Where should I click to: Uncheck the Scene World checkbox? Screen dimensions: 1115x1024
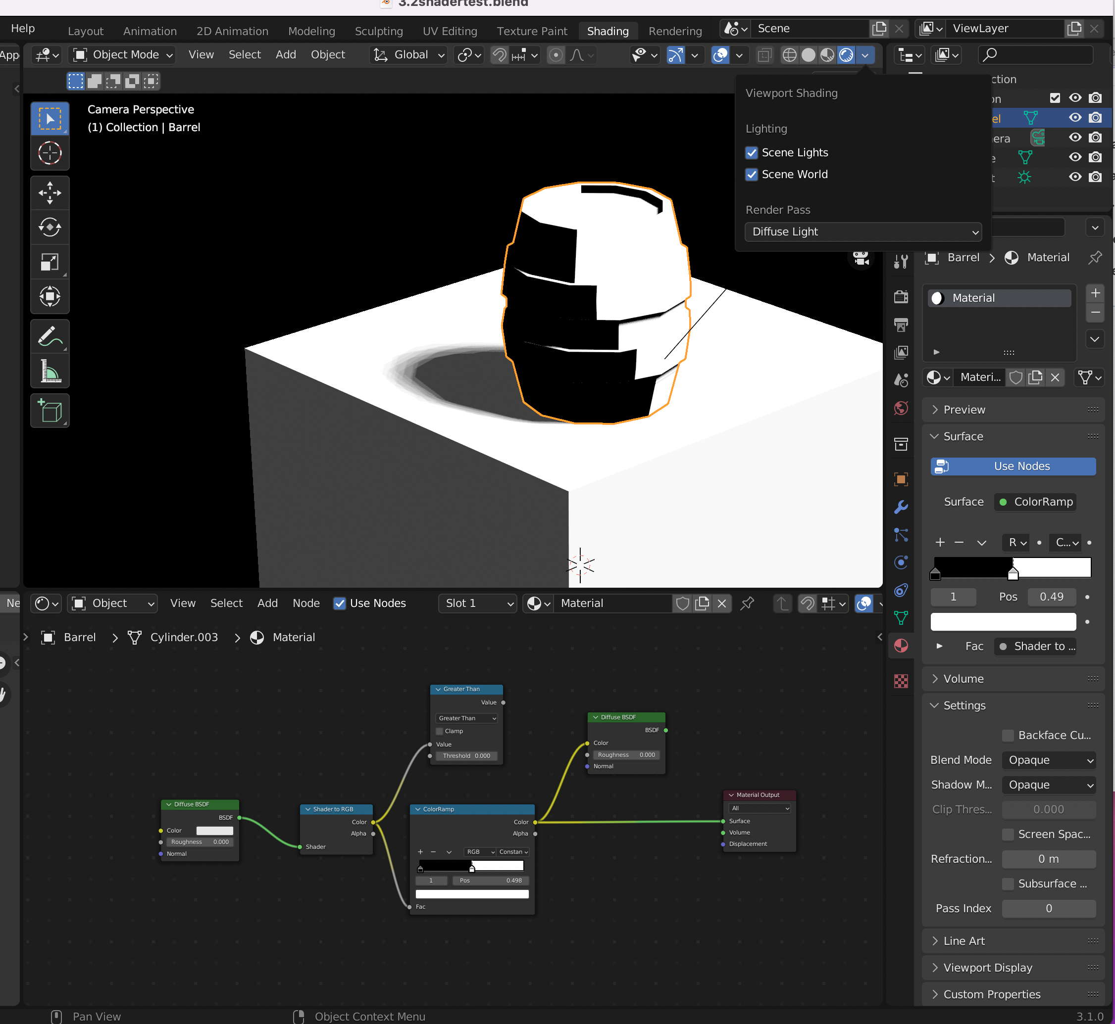pyautogui.click(x=752, y=175)
